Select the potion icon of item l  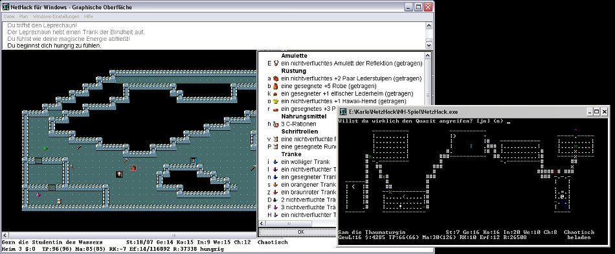tap(276, 170)
